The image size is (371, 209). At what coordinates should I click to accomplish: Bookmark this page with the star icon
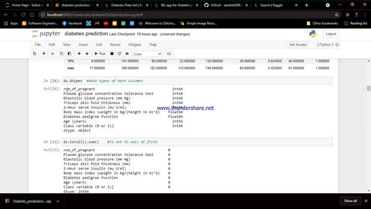[337, 15]
